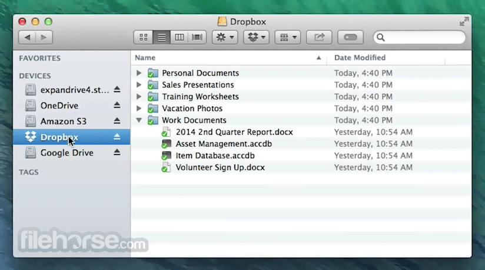485x270 pixels.
Task: Click the FAVORITES sidebar heading
Action: pos(40,58)
